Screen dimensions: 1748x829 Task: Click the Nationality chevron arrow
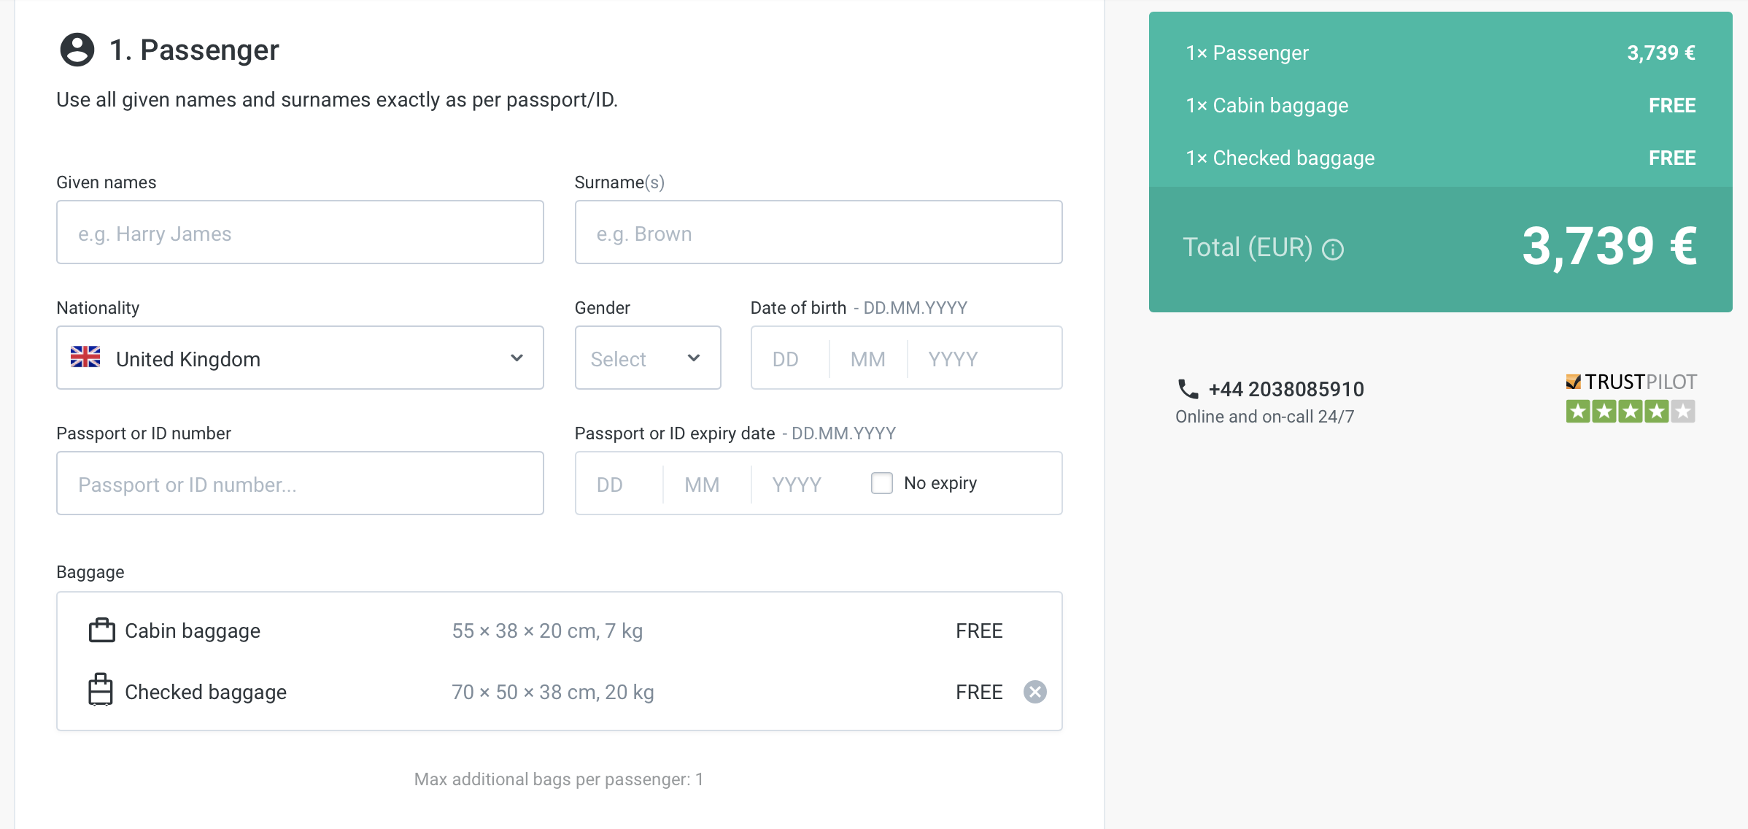517,358
